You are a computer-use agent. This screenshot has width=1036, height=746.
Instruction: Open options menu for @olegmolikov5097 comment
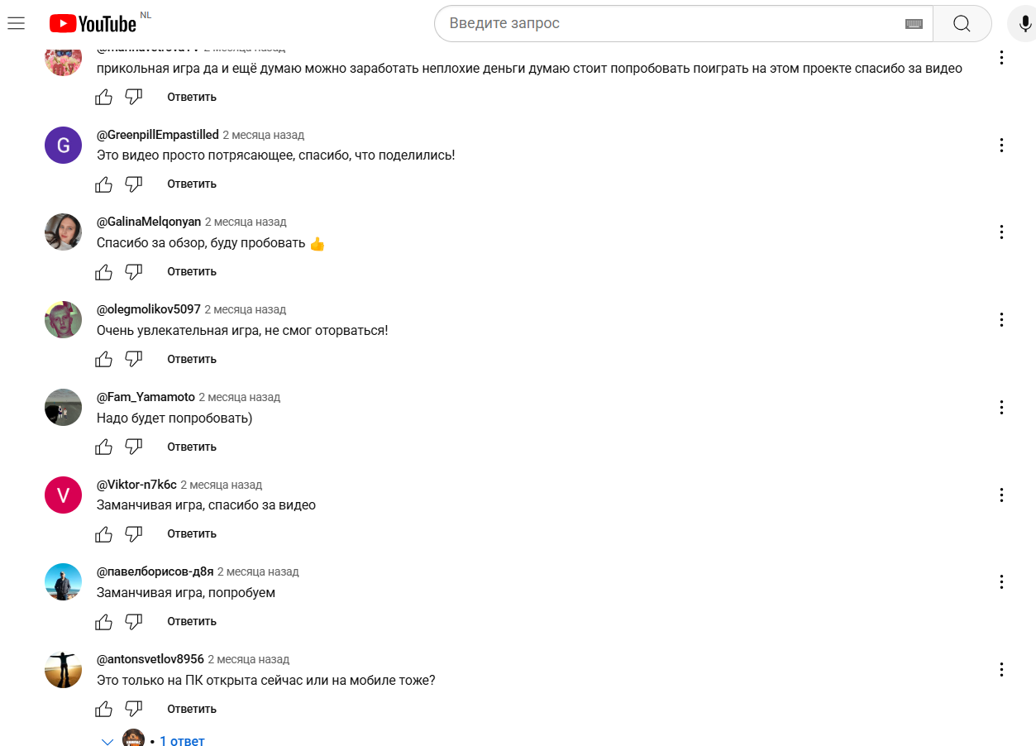pos(1001,320)
